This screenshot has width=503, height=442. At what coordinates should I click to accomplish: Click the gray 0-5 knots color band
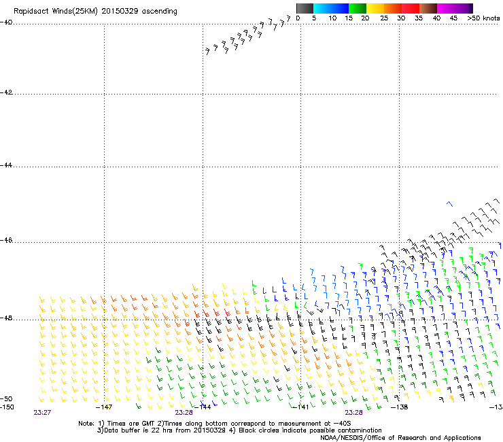click(x=305, y=8)
